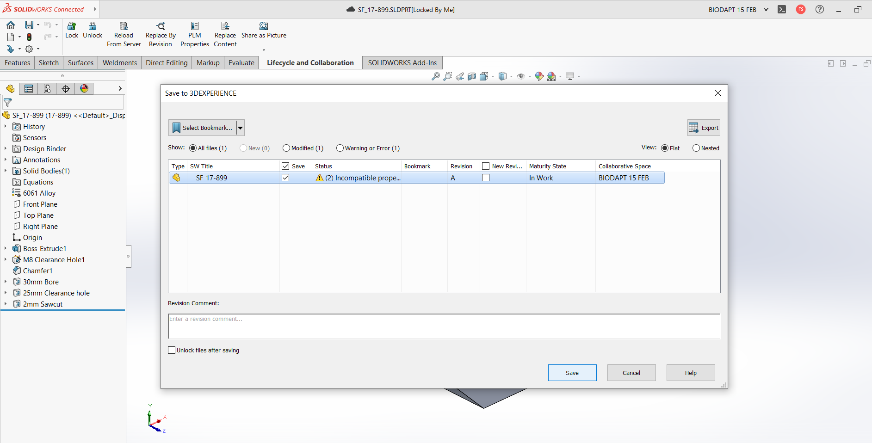Click Incompatible properties warning status cell
Screen dimensions: 872x443
tap(358, 178)
